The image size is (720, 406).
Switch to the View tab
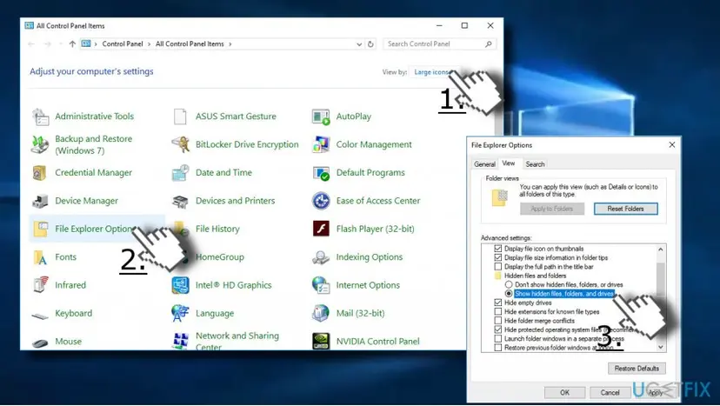pyautogui.click(x=509, y=163)
